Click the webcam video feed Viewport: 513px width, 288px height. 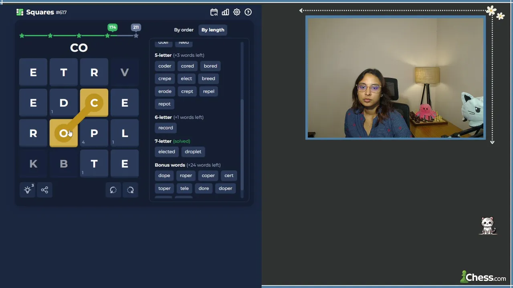pyautogui.click(x=396, y=78)
